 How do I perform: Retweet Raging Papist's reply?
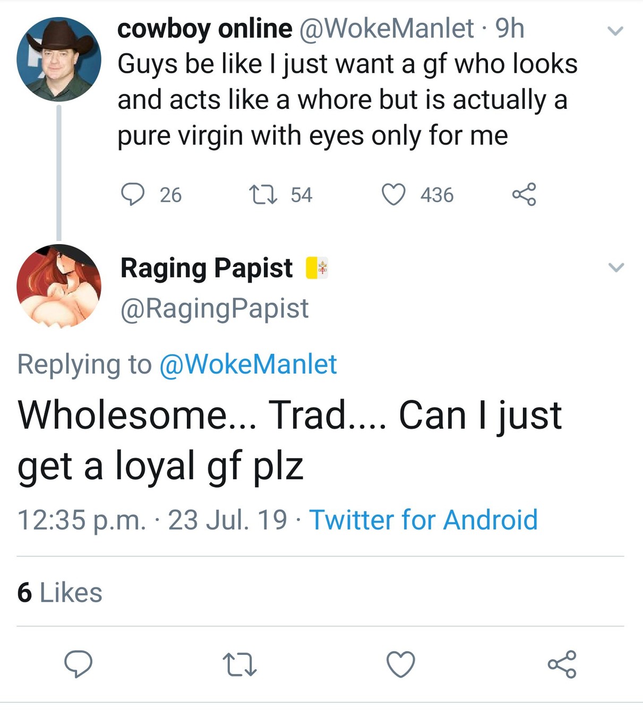click(x=240, y=664)
